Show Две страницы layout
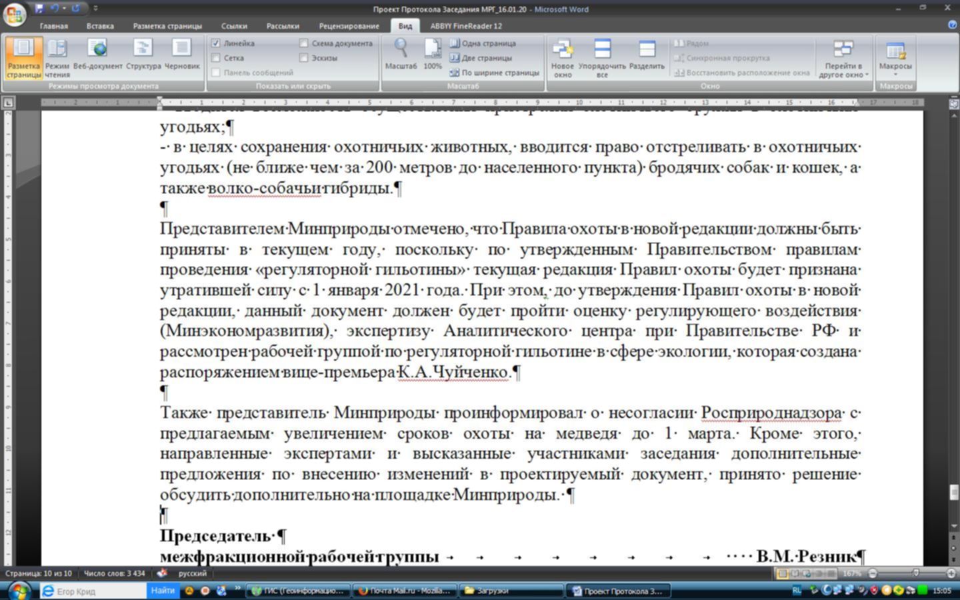Viewport: 960px width, 600px height. coord(481,58)
